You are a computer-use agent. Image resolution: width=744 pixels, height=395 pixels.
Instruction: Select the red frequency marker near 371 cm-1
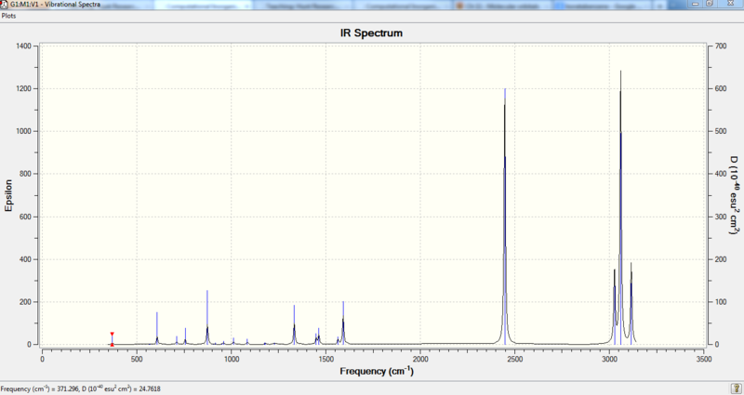point(112,339)
